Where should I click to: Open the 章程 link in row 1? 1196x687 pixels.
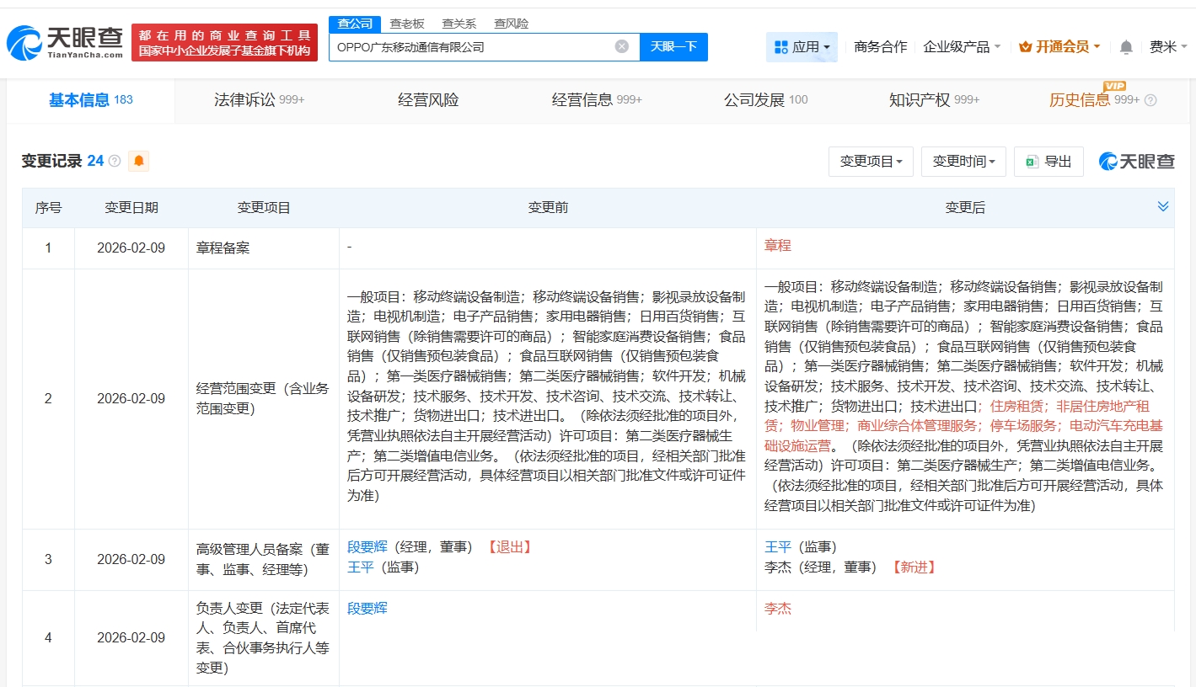[x=778, y=246]
